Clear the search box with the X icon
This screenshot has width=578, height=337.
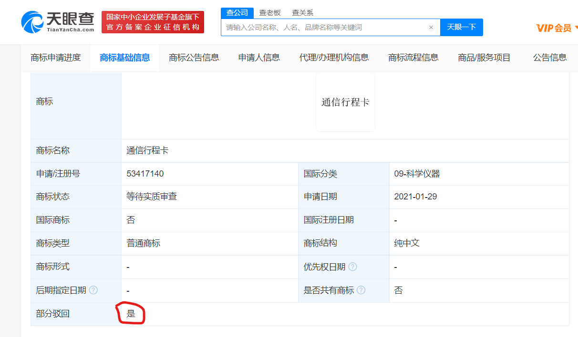[x=431, y=28]
